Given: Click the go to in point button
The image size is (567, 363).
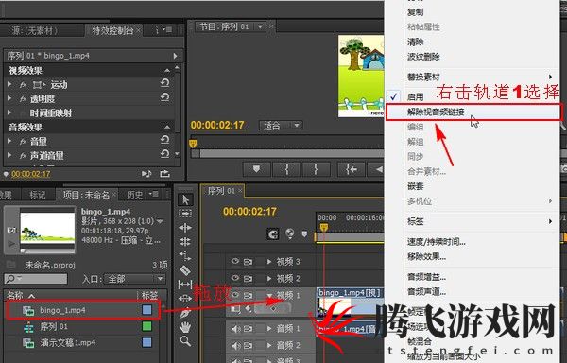Looking at the screenshot, I should click(351, 169).
